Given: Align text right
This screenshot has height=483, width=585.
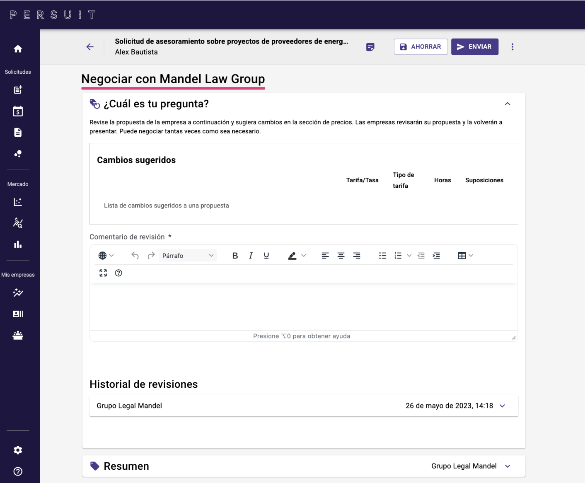Looking at the screenshot, I should 357,256.
